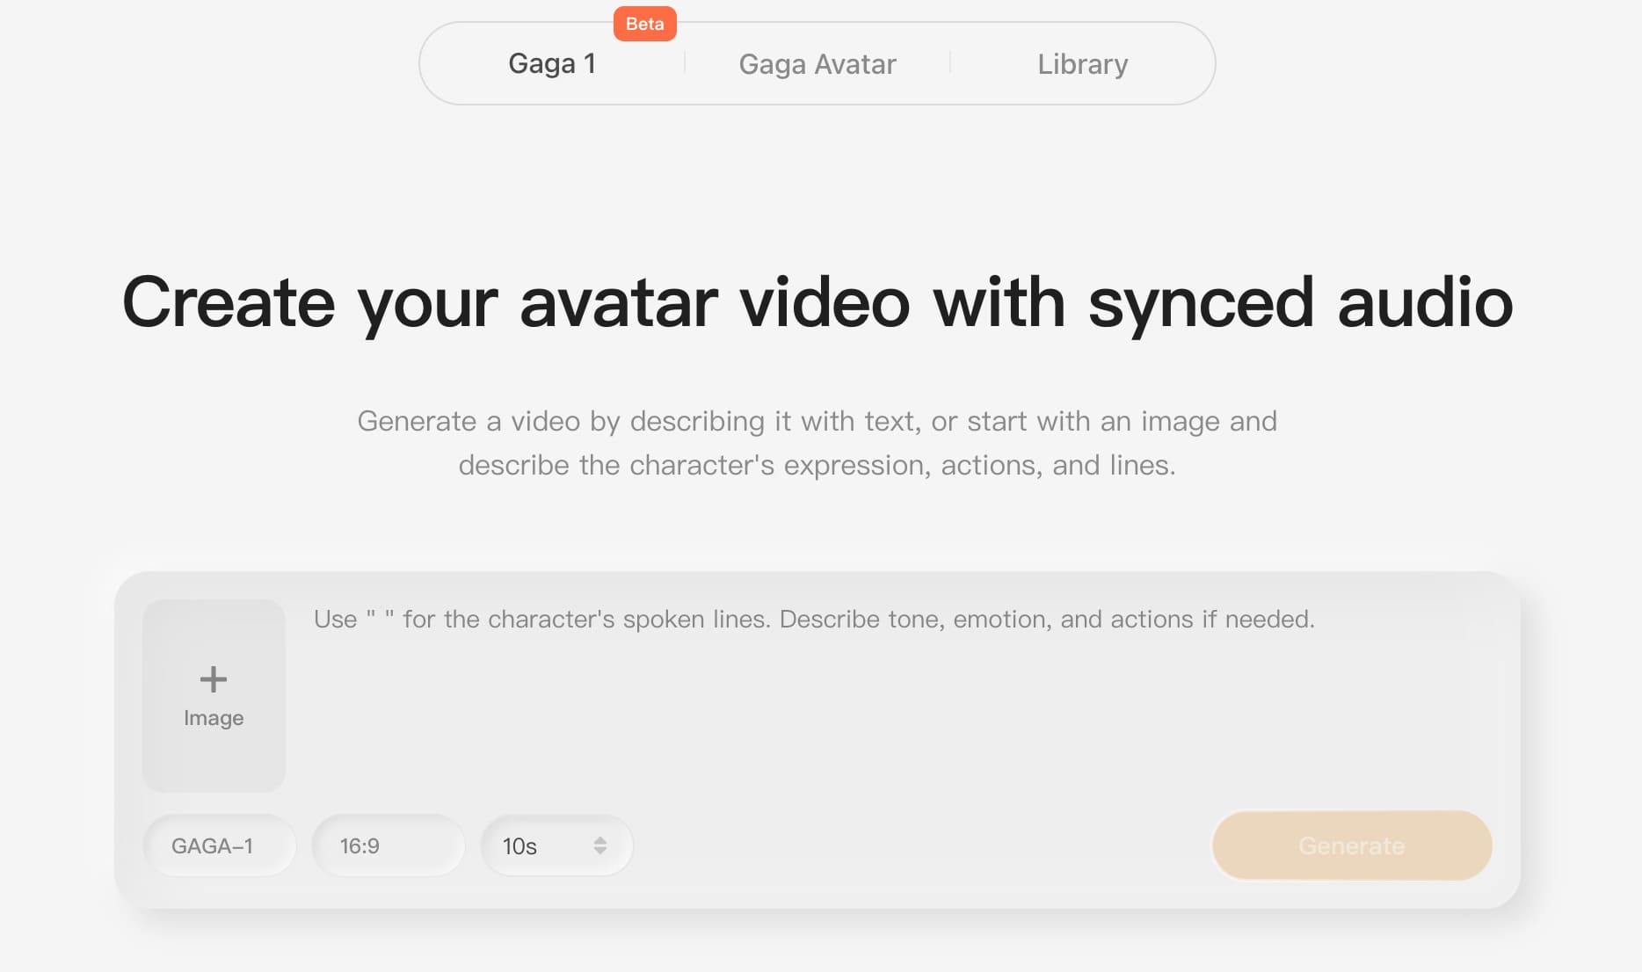Click the main heading text
This screenshot has width=1642, height=972.
pyautogui.click(x=817, y=303)
